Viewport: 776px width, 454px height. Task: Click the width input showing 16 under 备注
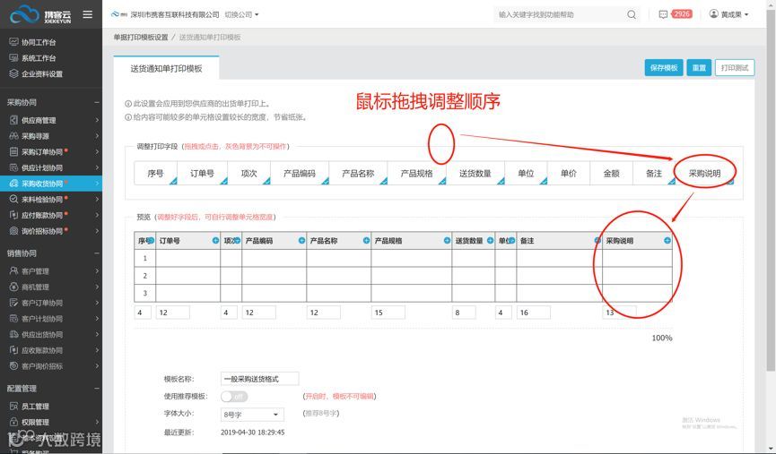(534, 313)
